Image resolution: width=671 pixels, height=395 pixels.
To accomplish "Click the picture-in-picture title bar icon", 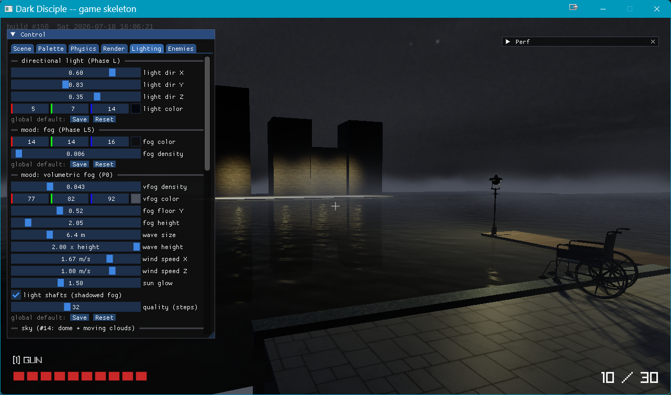I will tap(574, 8).
